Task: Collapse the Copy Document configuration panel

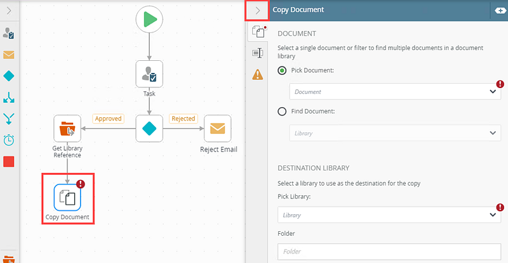Action: (257, 10)
